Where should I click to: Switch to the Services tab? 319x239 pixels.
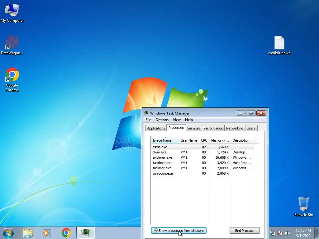[x=193, y=128]
